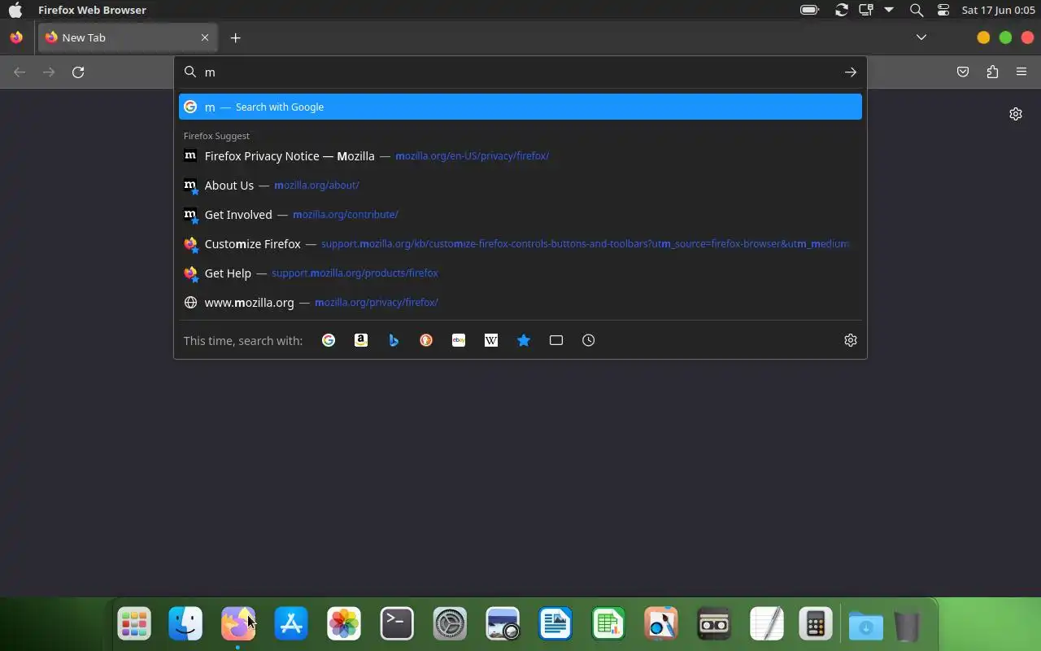The width and height of the screenshot is (1041, 651).
Task: Open Get Help support suggestion
Action: (x=520, y=273)
